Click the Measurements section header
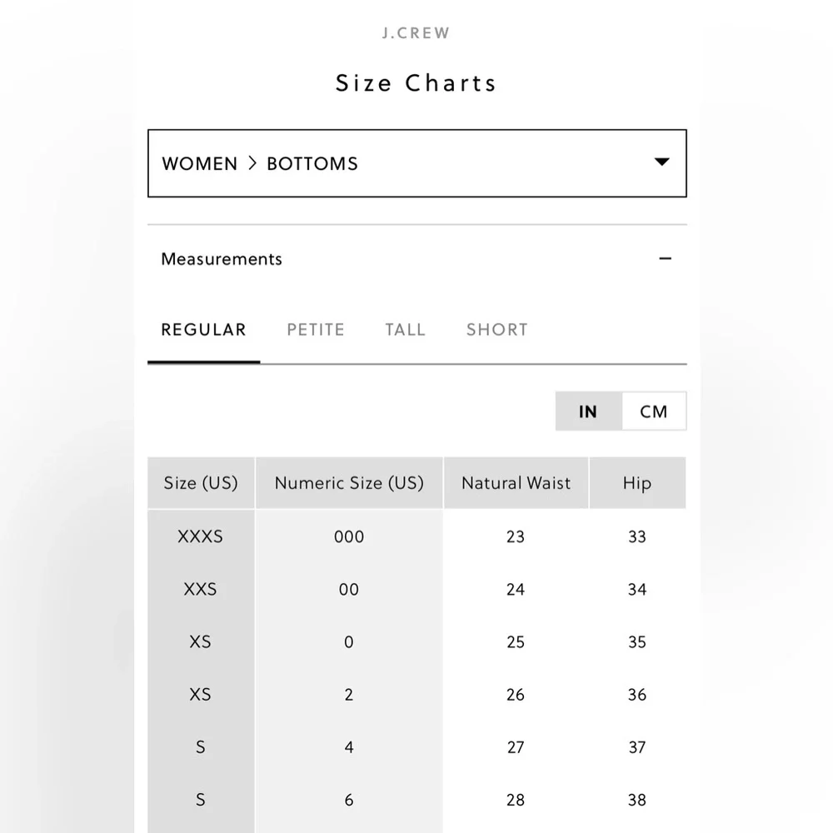The width and height of the screenshot is (833, 833). click(x=222, y=259)
